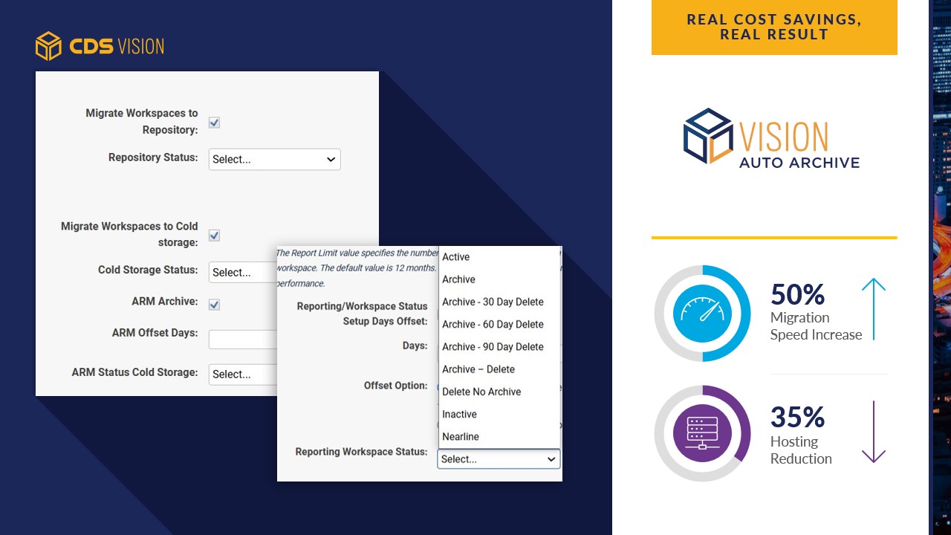Screen dimensions: 951x535
Task: Click the 35% Hosting Reduction text
Action: (x=801, y=435)
